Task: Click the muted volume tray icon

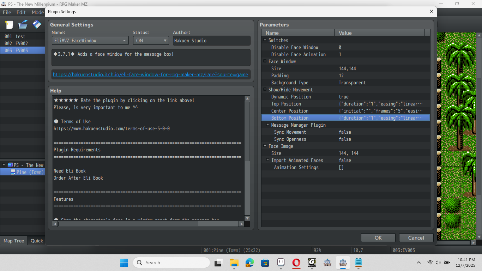Action: pyautogui.click(x=438, y=263)
